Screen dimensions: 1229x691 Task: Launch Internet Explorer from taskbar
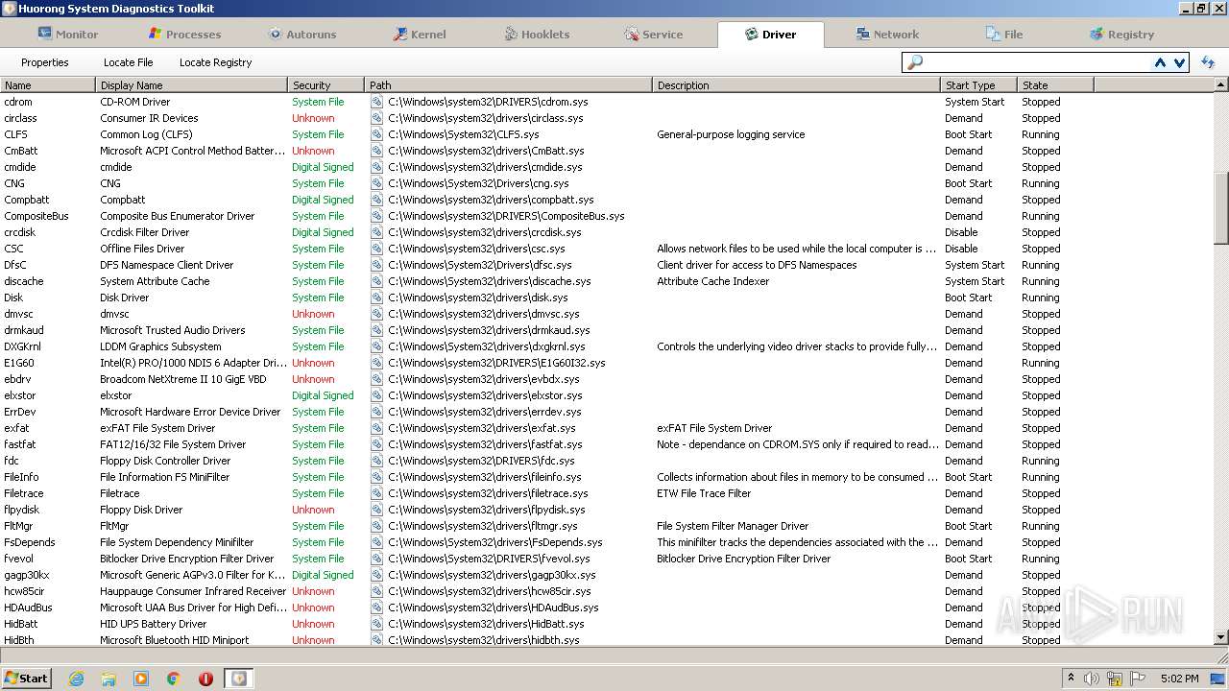coord(77,679)
